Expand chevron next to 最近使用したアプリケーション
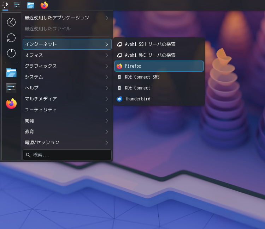The width and height of the screenshot is (265, 229). click(107, 18)
